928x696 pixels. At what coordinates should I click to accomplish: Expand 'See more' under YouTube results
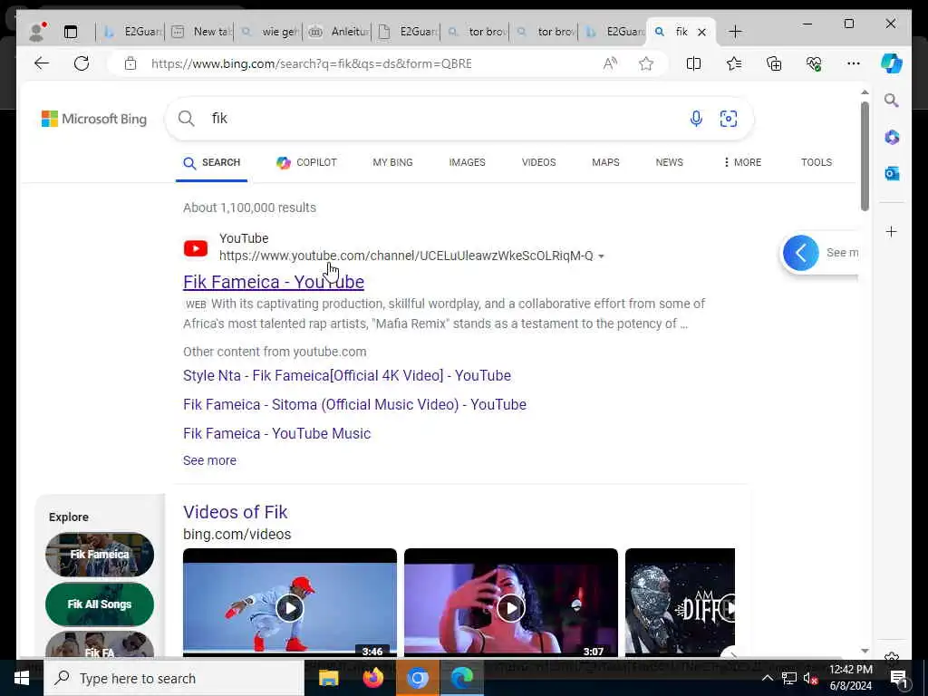(209, 460)
